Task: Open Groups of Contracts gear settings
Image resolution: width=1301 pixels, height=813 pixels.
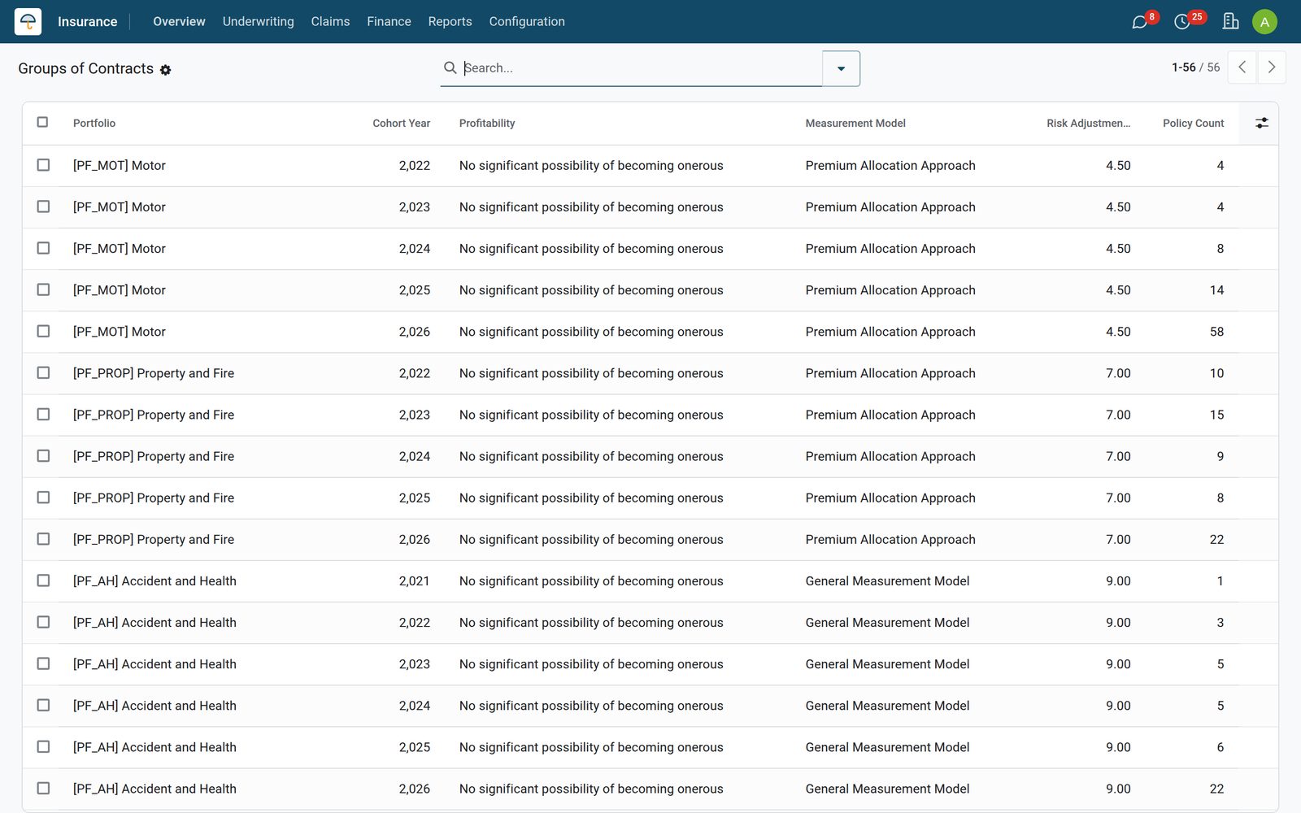Action: (x=165, y=70)
